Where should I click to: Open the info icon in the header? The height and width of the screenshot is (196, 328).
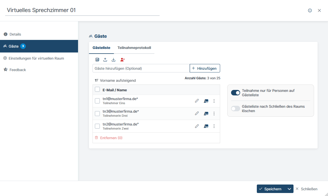pyautogui.click(x=310, y=10)
